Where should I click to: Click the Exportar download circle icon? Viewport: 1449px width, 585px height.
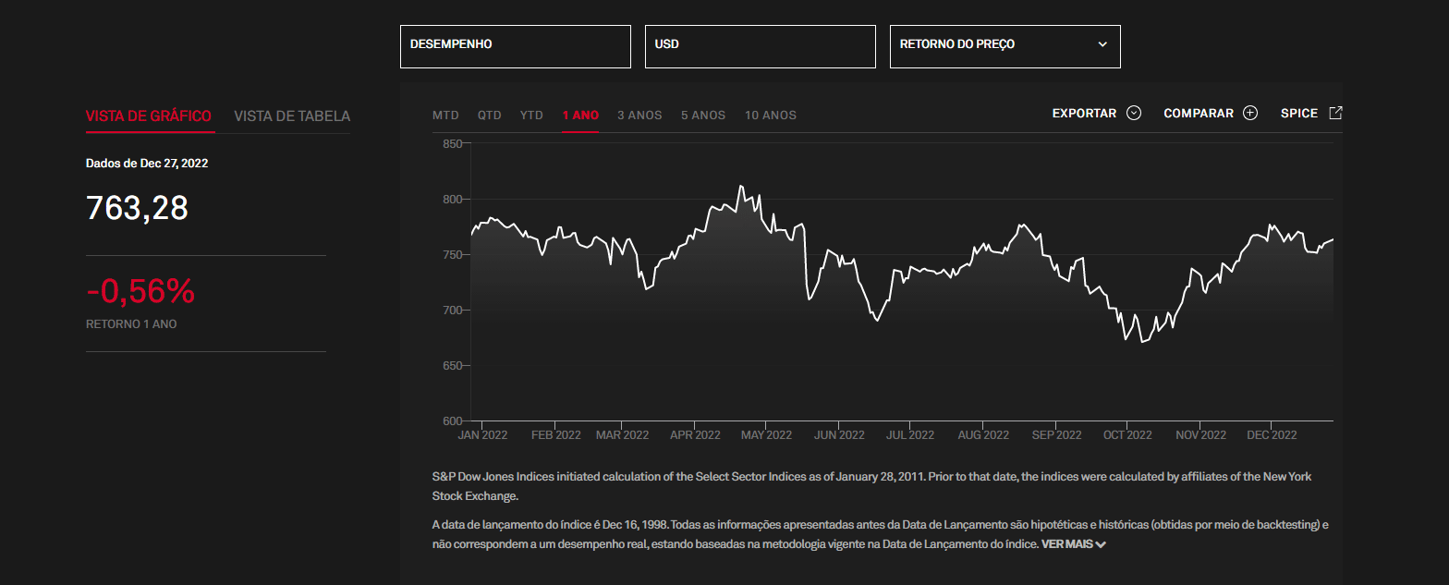pos(1134,114)
